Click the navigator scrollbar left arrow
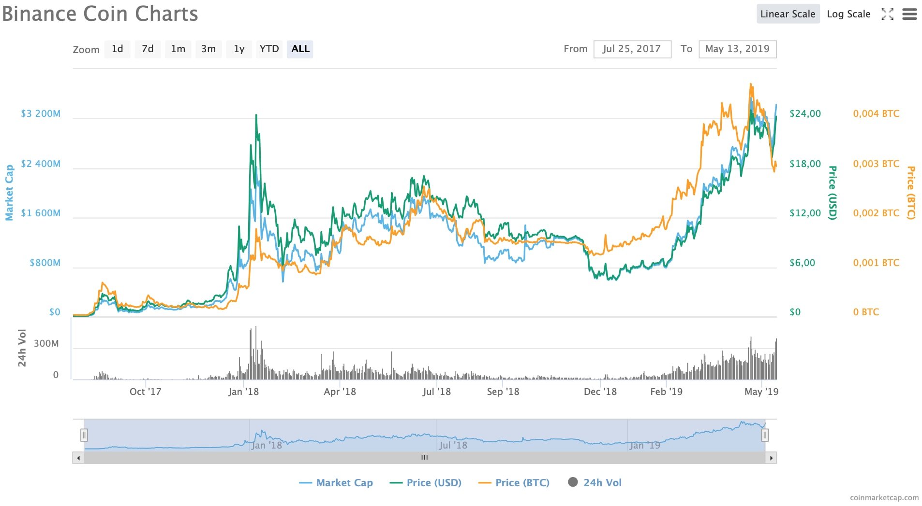The height and width of the screenshot is (506, 922). pyautogui.click(x=78, y=458)
